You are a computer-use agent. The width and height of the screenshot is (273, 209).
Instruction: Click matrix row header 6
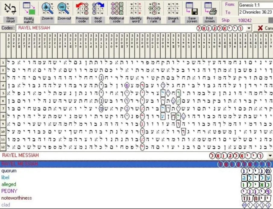point(3,101)
